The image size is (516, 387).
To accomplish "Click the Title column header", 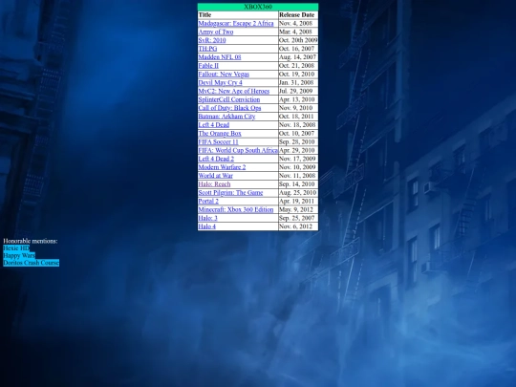I will 238,14.
